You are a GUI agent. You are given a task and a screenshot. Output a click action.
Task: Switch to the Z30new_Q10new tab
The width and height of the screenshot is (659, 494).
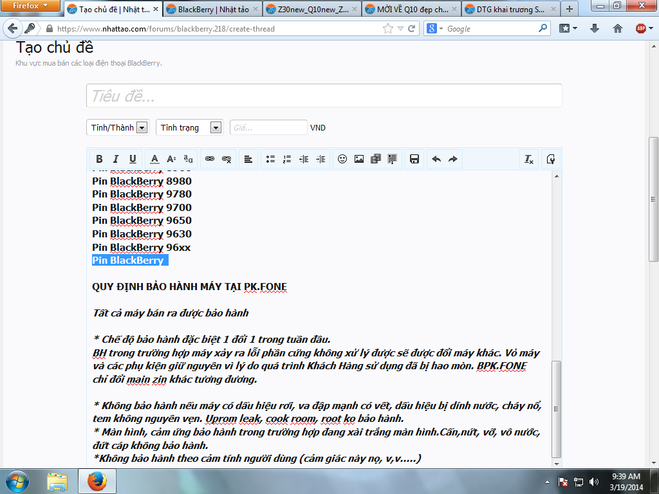coord(312,9)
